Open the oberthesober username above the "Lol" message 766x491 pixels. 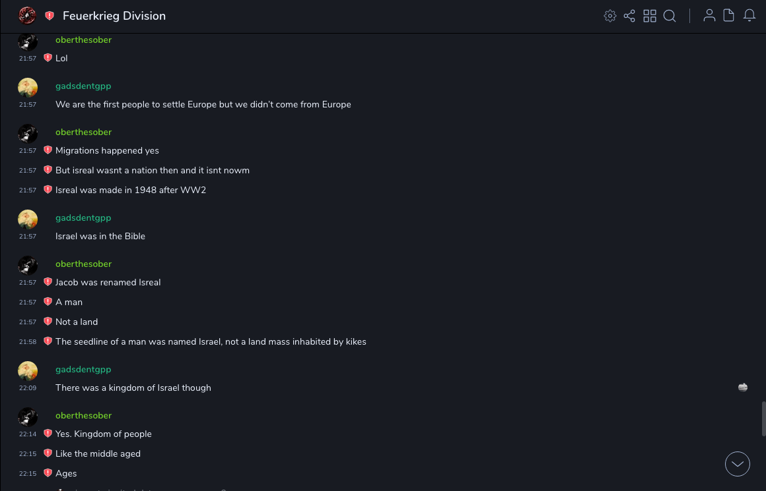83,40
